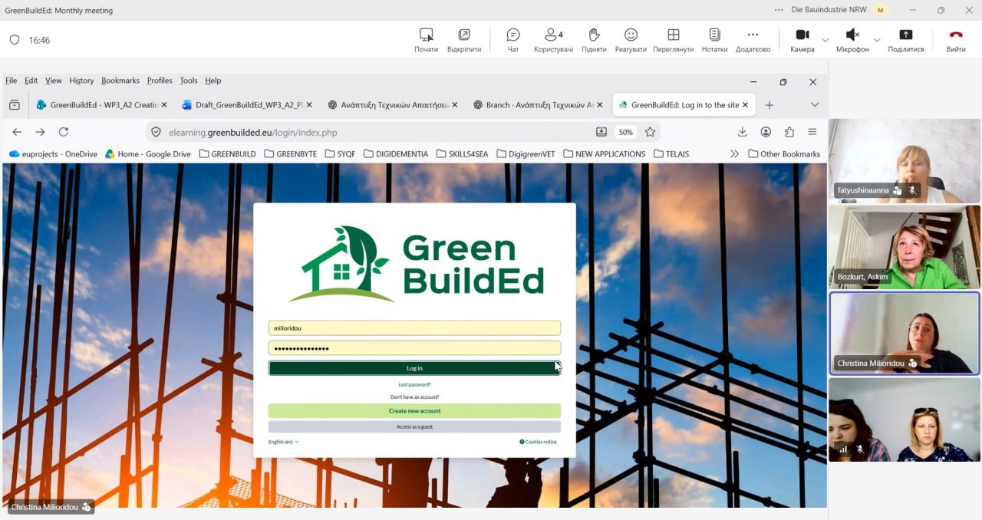Screen dimensions: 982x520
Task: Follow the Lost password? link
Action: 414,384
